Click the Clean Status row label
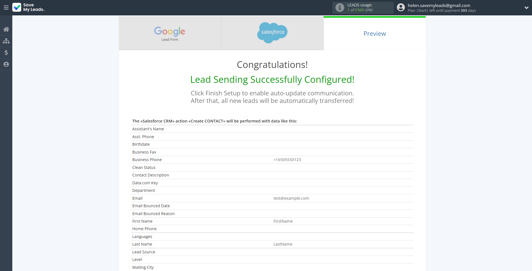532x271 pixels. (x=144, y=168)
